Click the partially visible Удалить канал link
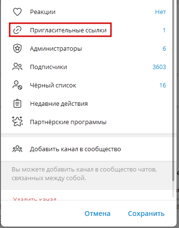Viewport: 179px width, 228px height. [x=35, y=199]
